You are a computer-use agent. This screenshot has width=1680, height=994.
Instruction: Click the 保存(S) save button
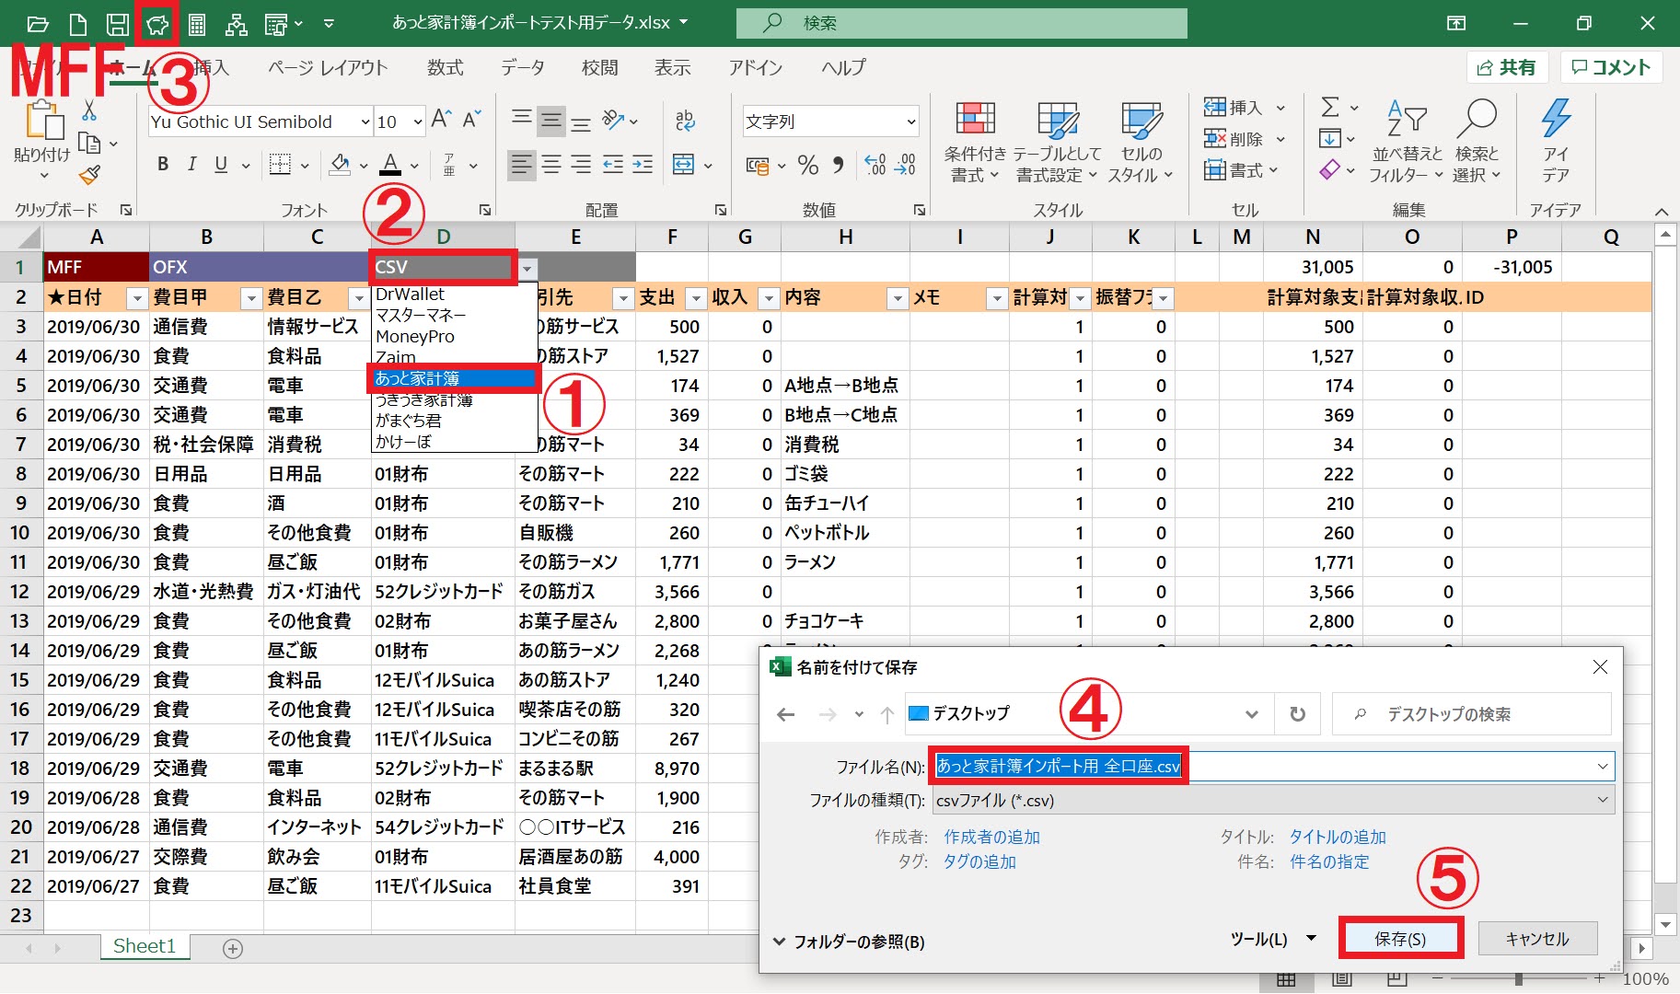click(x=1400, y=939)
